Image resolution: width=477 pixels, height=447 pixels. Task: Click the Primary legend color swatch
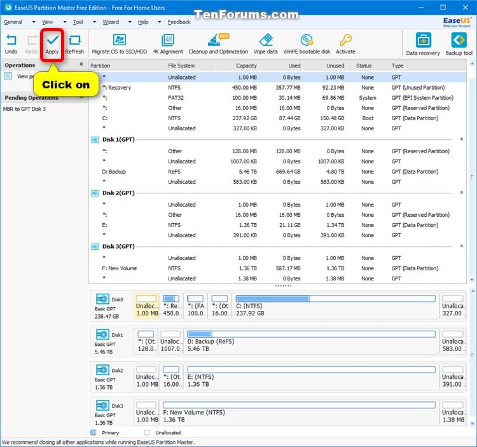coord(93,432)
